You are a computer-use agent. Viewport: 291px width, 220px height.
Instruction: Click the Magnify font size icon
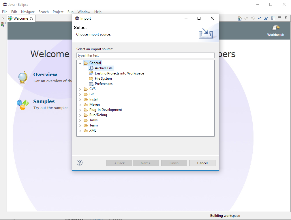[x=266, y=18]
